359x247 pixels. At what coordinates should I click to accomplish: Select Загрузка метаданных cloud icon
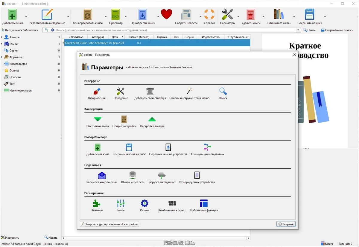[162, 178]
